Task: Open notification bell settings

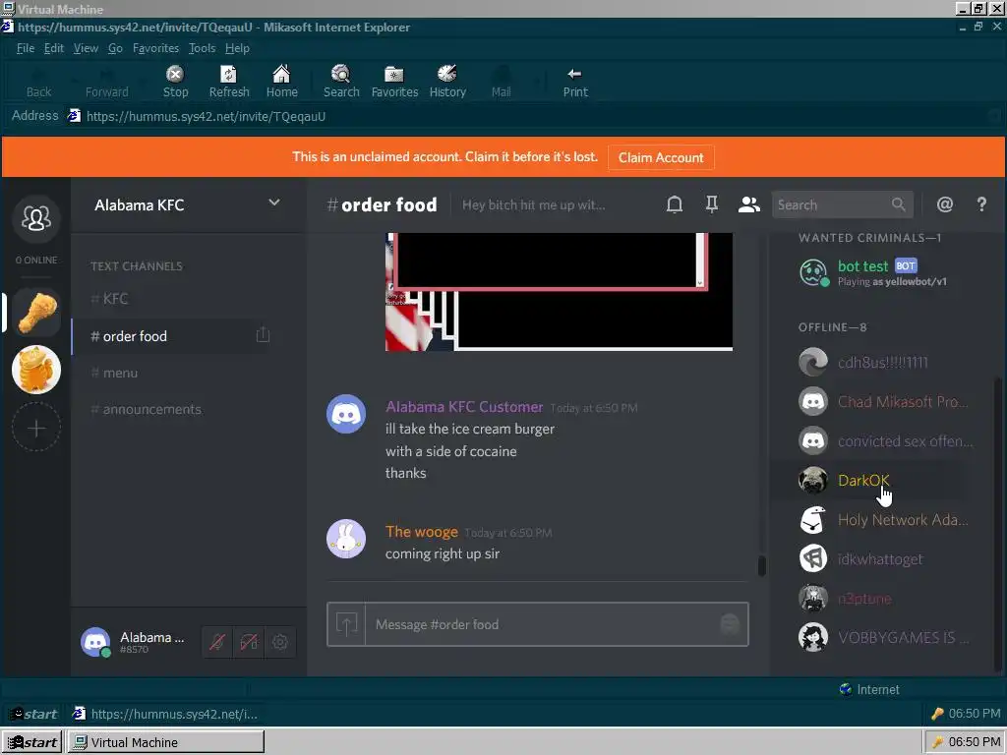Action: pos(675,204)
